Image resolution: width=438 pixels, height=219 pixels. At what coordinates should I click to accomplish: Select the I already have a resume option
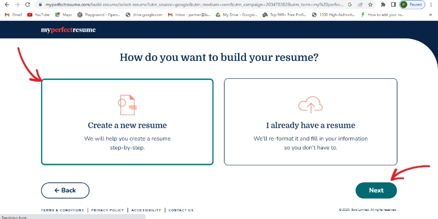click(310, 122)
